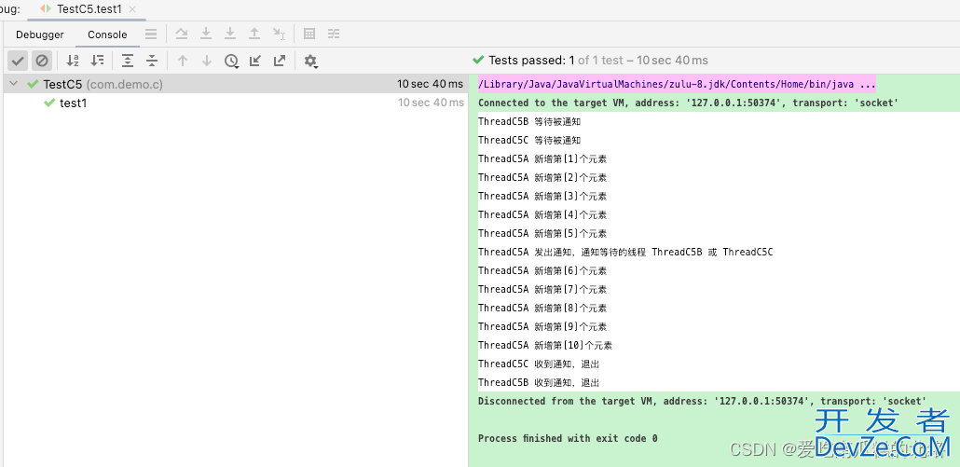Click 'ThreadC5B 收到通知，退出' line

539,382
